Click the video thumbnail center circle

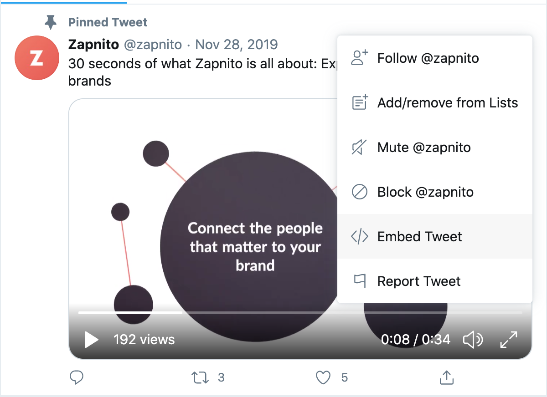[x=254, y=246]
